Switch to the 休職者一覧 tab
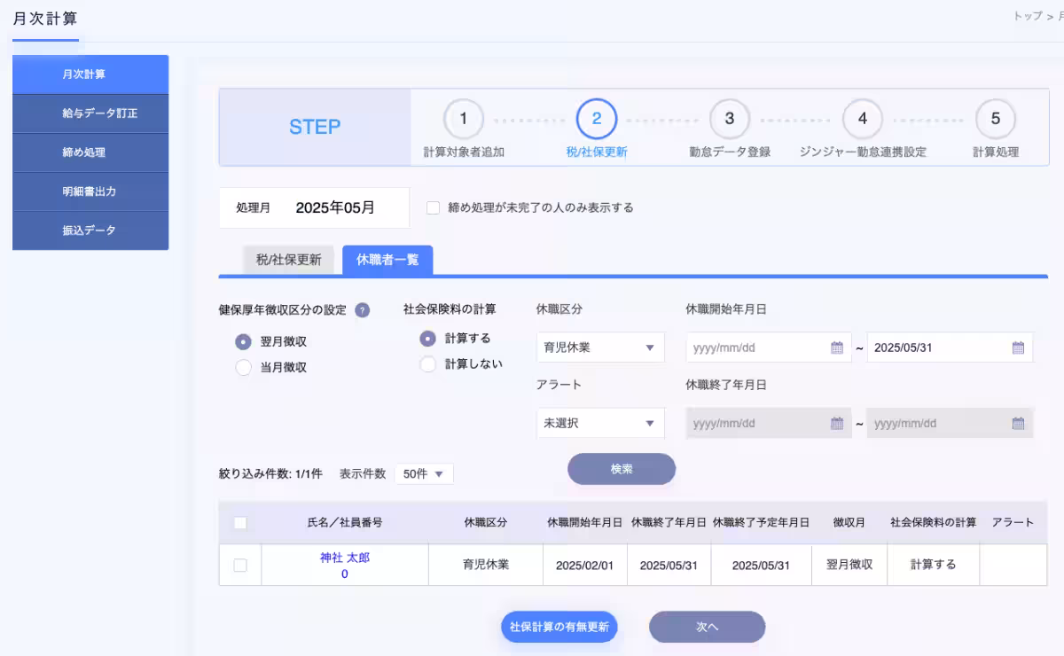 point(387,261)
